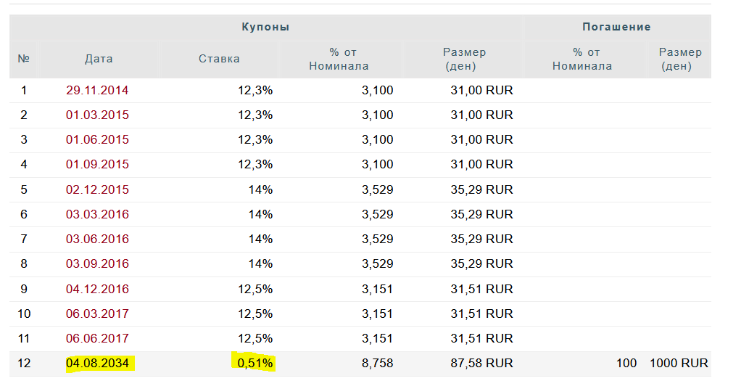Open the 03.03.2016 coupon date

point(97,215)
